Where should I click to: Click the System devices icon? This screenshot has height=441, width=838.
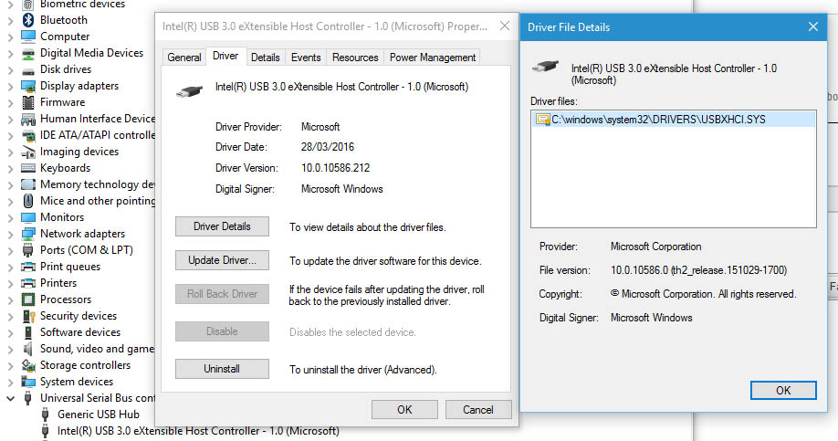pyautogui.click(x=27, y=382)
